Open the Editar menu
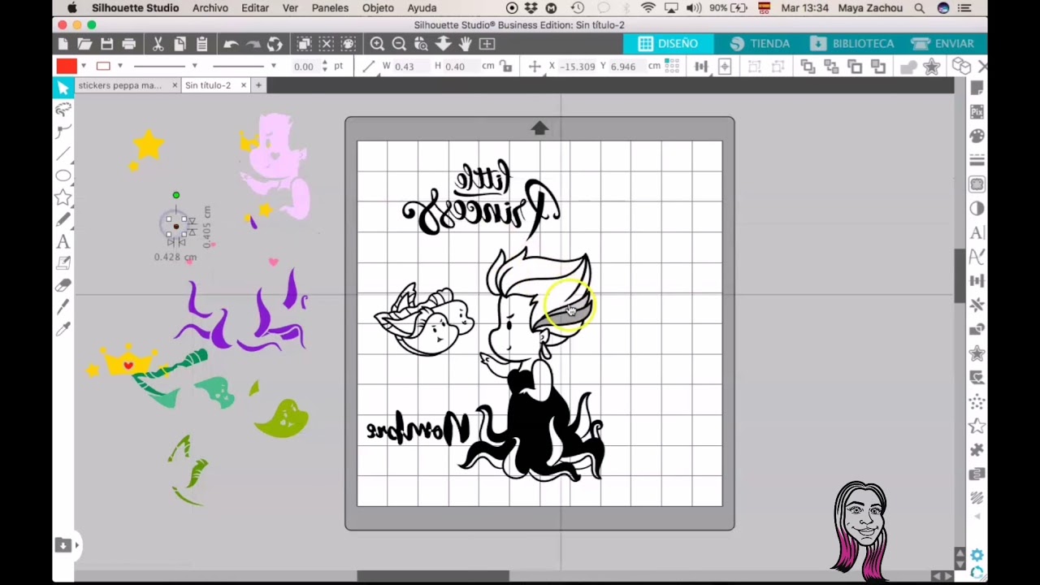 coord(255,8)
